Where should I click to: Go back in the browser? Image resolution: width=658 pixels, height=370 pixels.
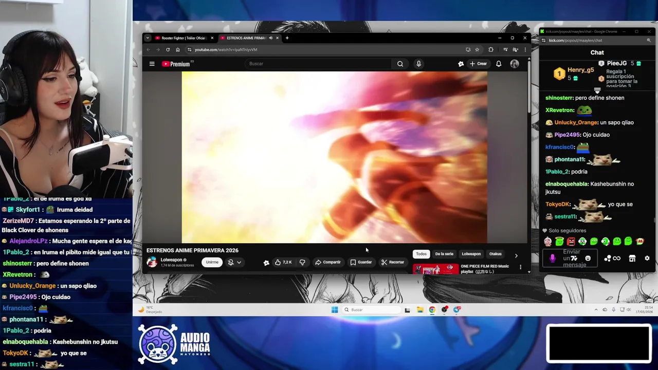[148, 50]
